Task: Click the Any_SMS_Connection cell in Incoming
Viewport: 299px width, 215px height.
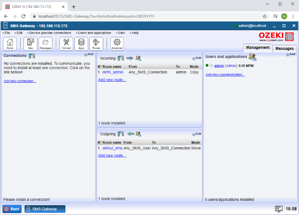Action: tap(148, 72)
